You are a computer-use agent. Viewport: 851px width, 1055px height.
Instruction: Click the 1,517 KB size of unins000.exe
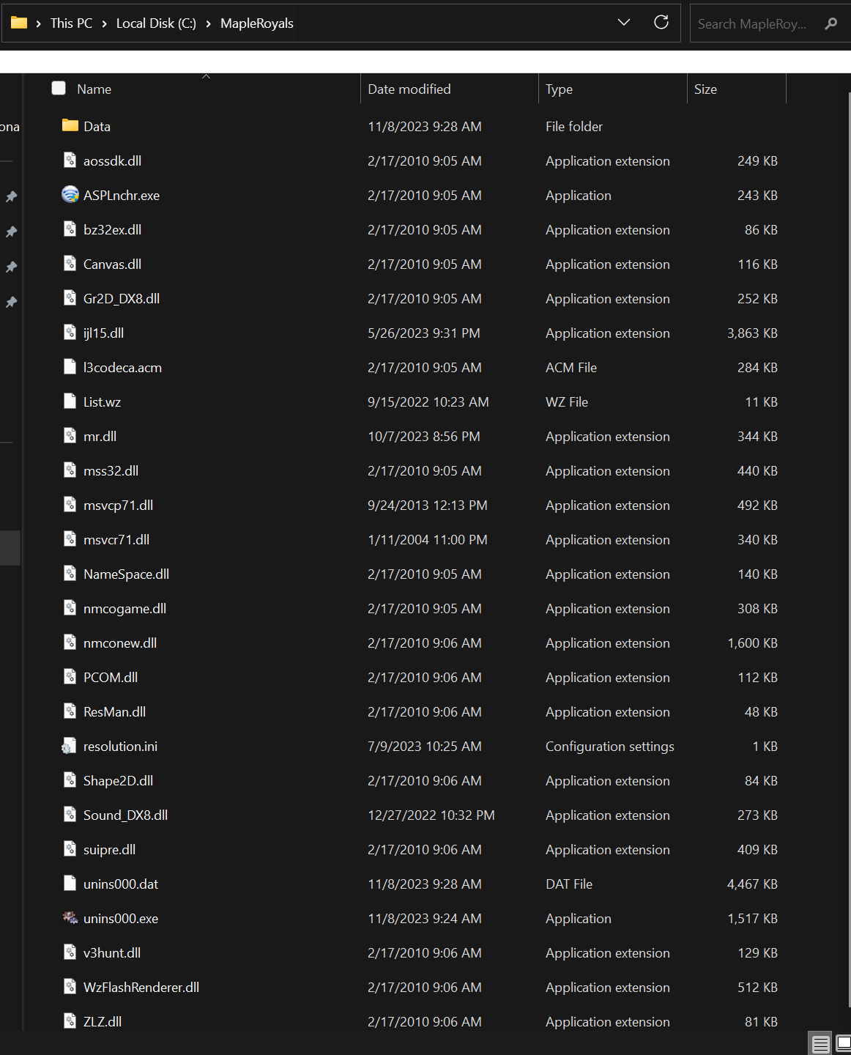point(752,919)
